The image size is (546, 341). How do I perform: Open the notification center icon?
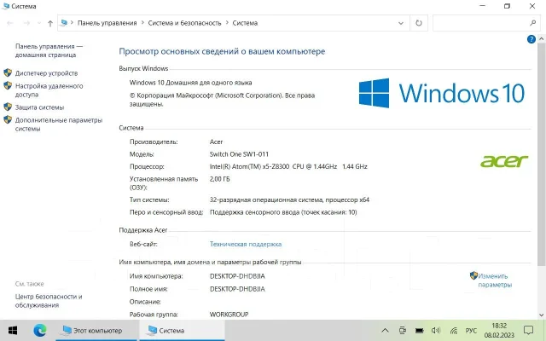[x=529, y=330]
